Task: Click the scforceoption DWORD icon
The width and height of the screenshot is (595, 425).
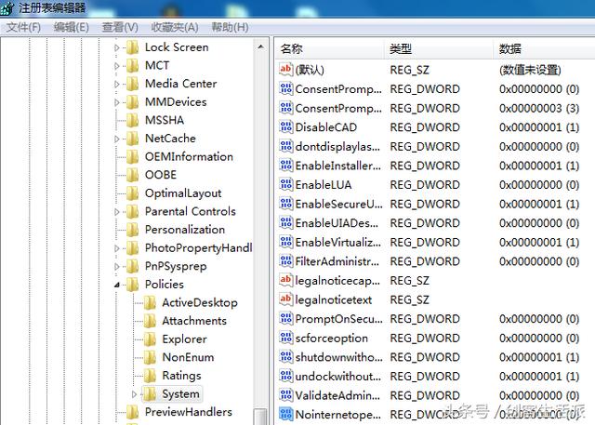Action: [x=285, y=338]
